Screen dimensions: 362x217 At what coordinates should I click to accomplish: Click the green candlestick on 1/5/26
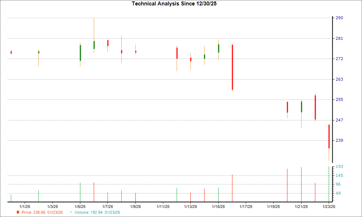click(80, 52)
